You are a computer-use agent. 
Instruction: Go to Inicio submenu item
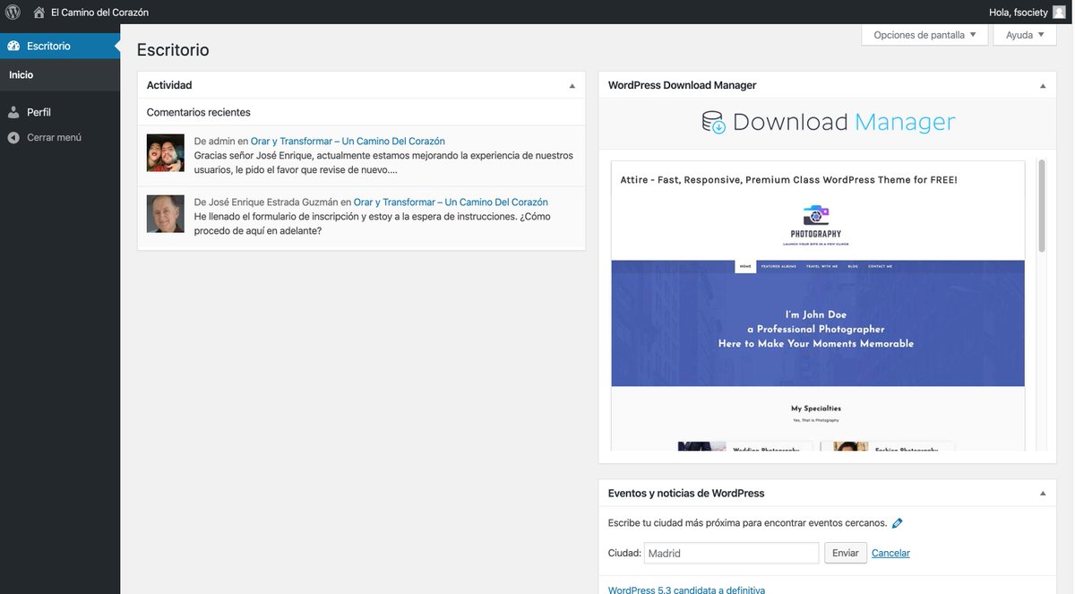pos(21,75)
